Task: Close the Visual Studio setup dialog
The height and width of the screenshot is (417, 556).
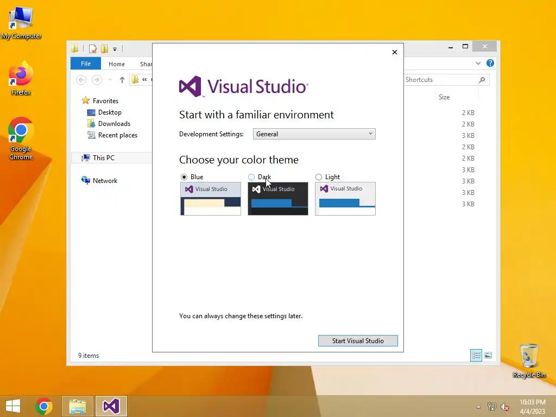Action: [x=395, y=52]
